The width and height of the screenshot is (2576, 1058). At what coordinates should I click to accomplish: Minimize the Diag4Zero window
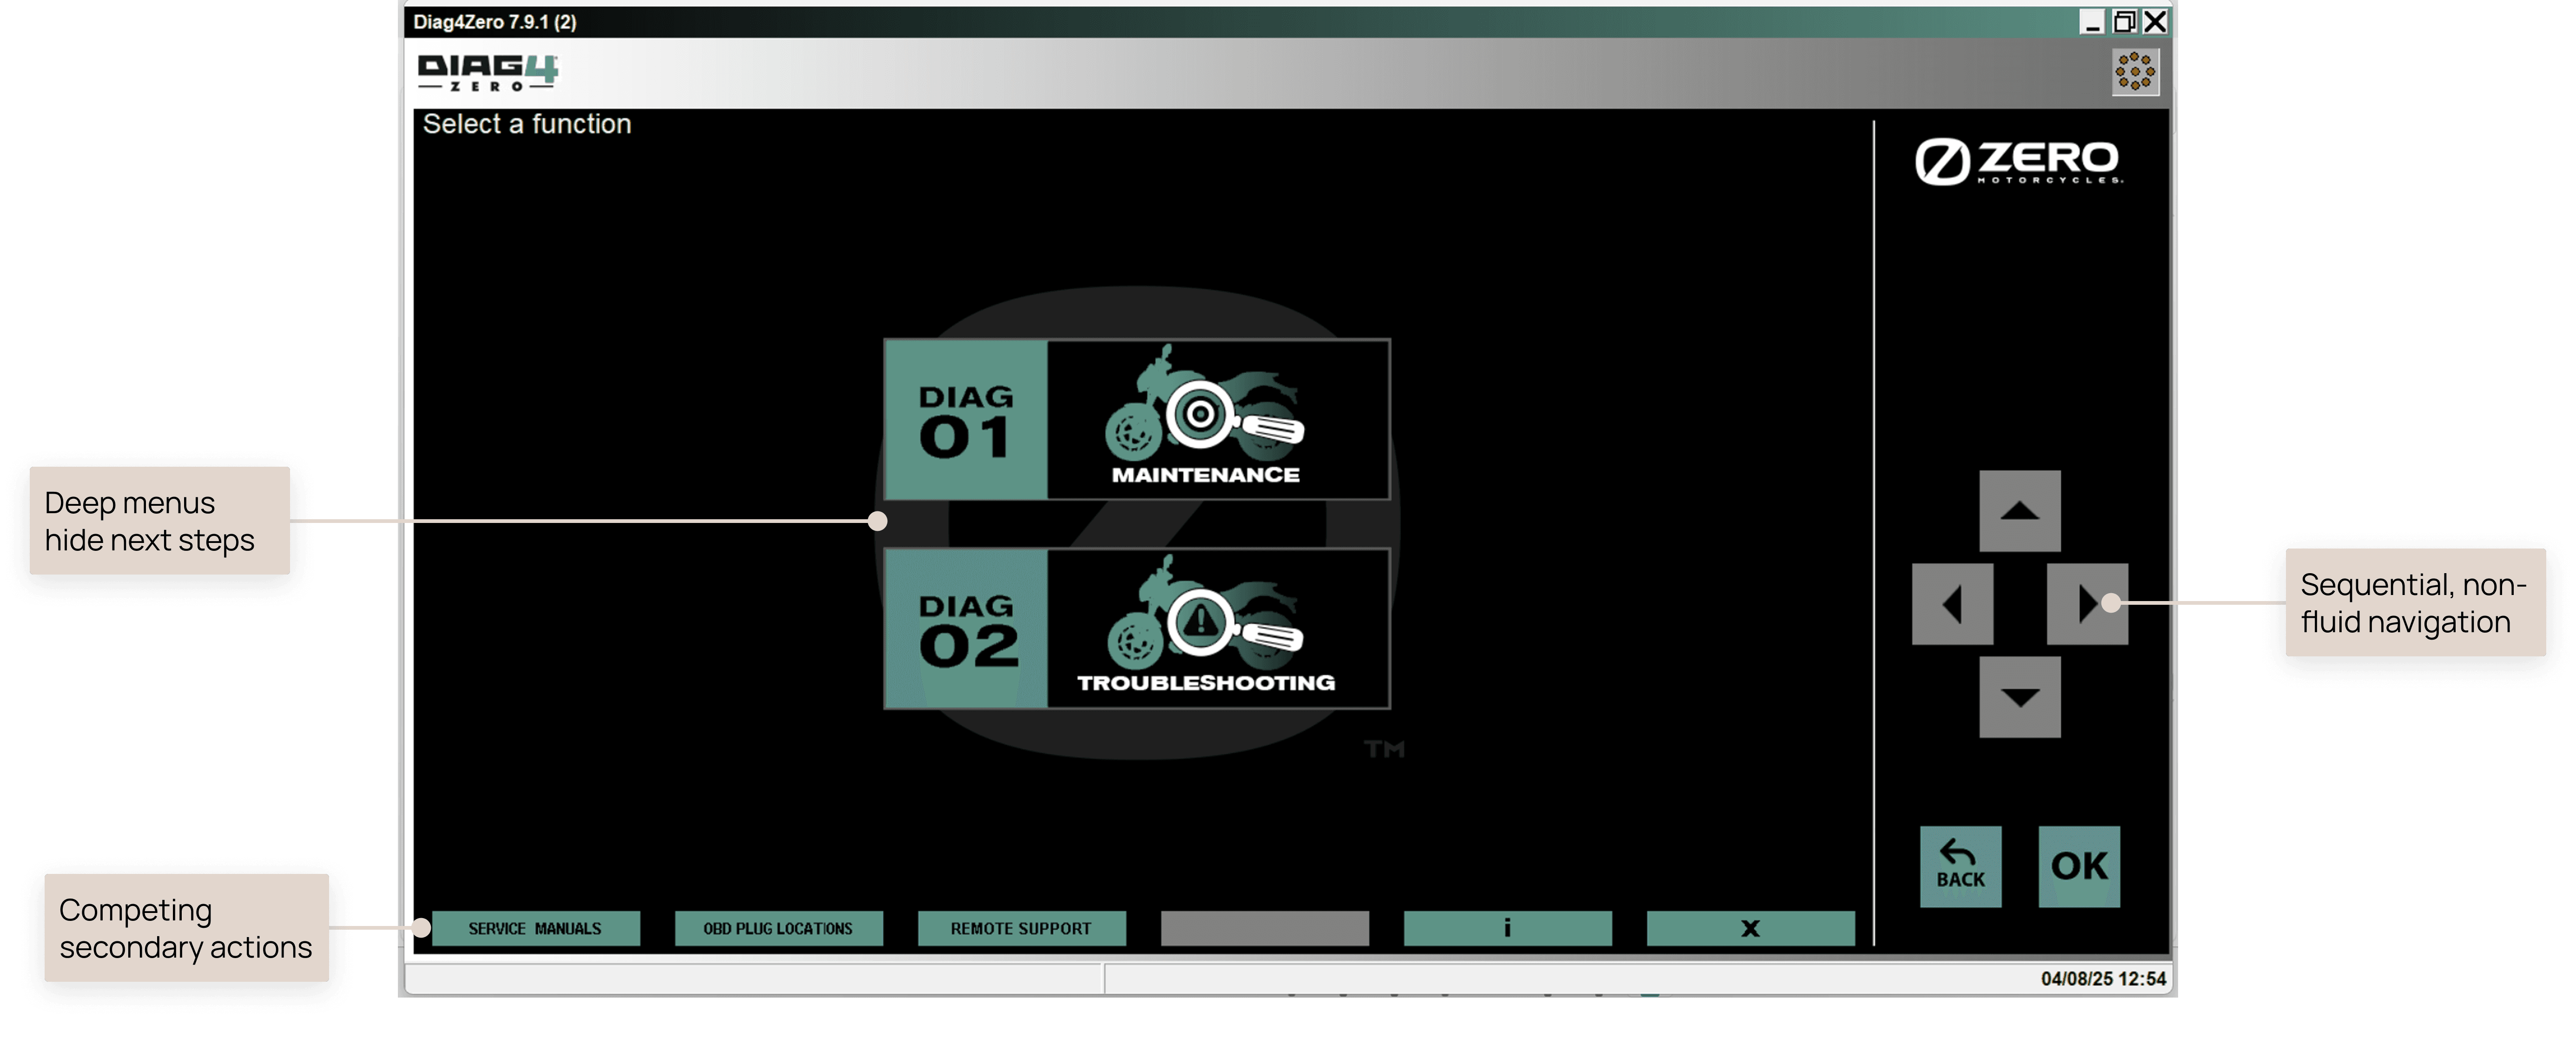coord(2092,22)
